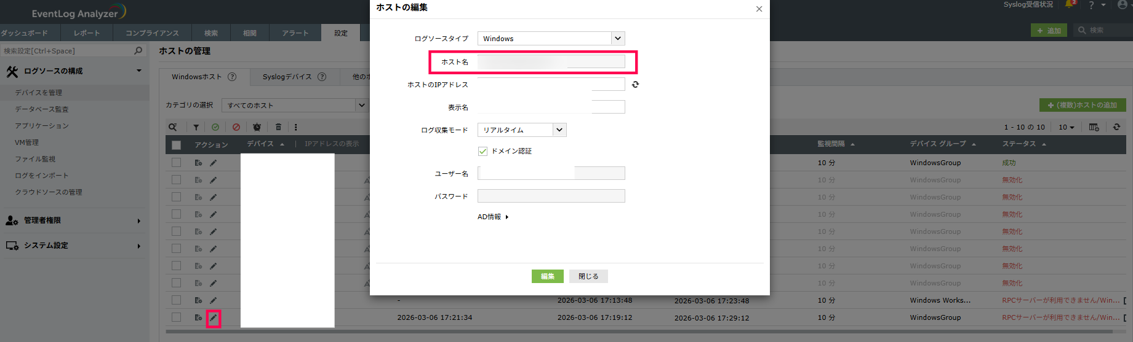Click the 表示名 input field

point(551,107)
